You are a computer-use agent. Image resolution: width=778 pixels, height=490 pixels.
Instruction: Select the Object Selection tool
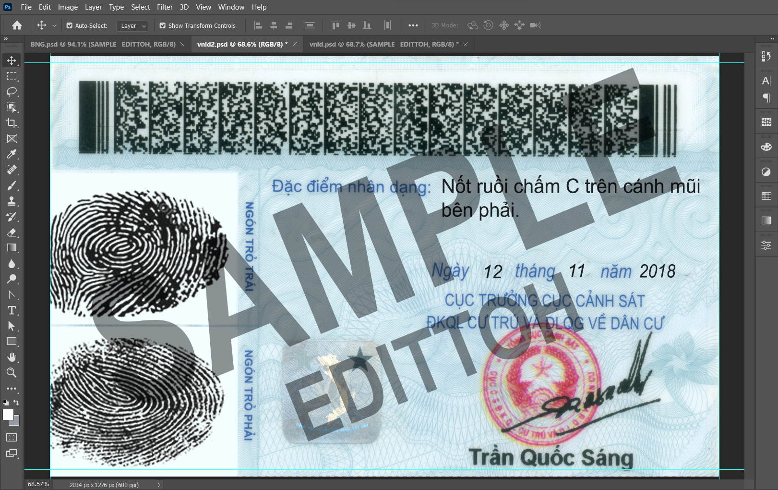12,108
